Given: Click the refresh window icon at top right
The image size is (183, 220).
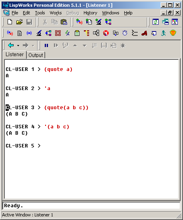Looking at the screenshot, I should 155,22.
